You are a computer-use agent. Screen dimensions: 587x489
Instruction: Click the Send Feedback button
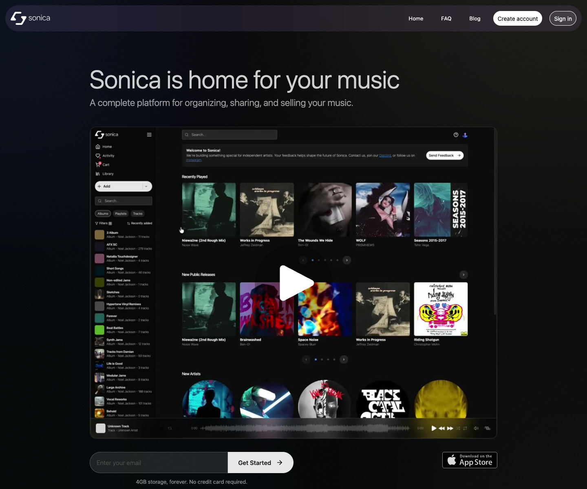coord(445,155)
